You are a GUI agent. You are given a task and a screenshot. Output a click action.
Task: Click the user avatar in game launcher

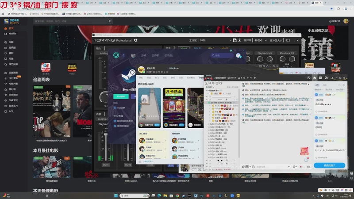pos(239,56)
